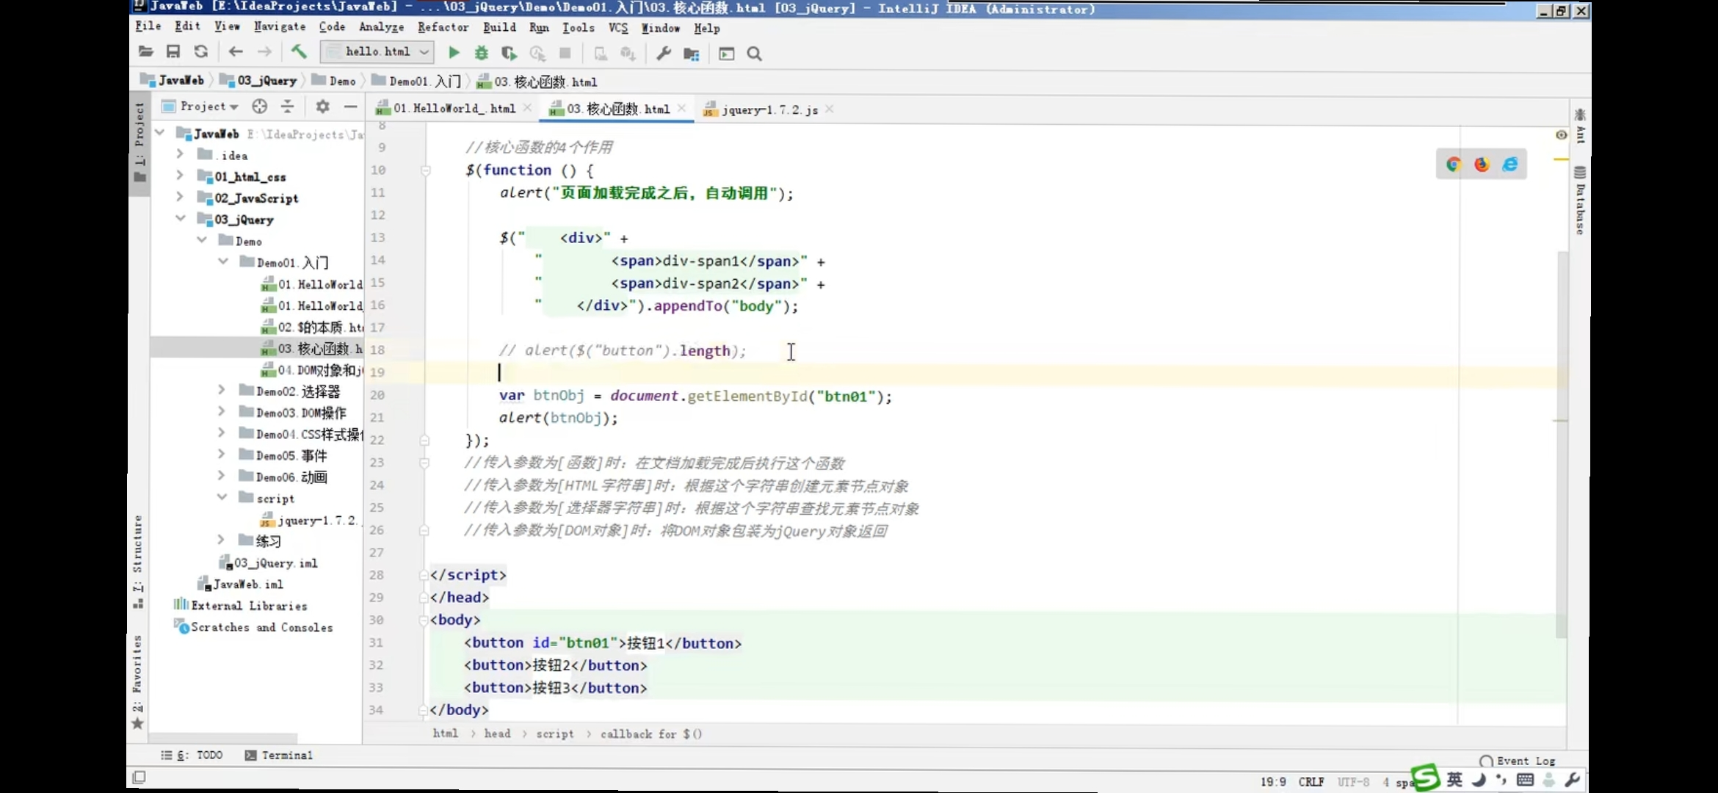Open page in Firefox browser icon
This screenshot has height=793, width=1718.
click(1482, 164)
